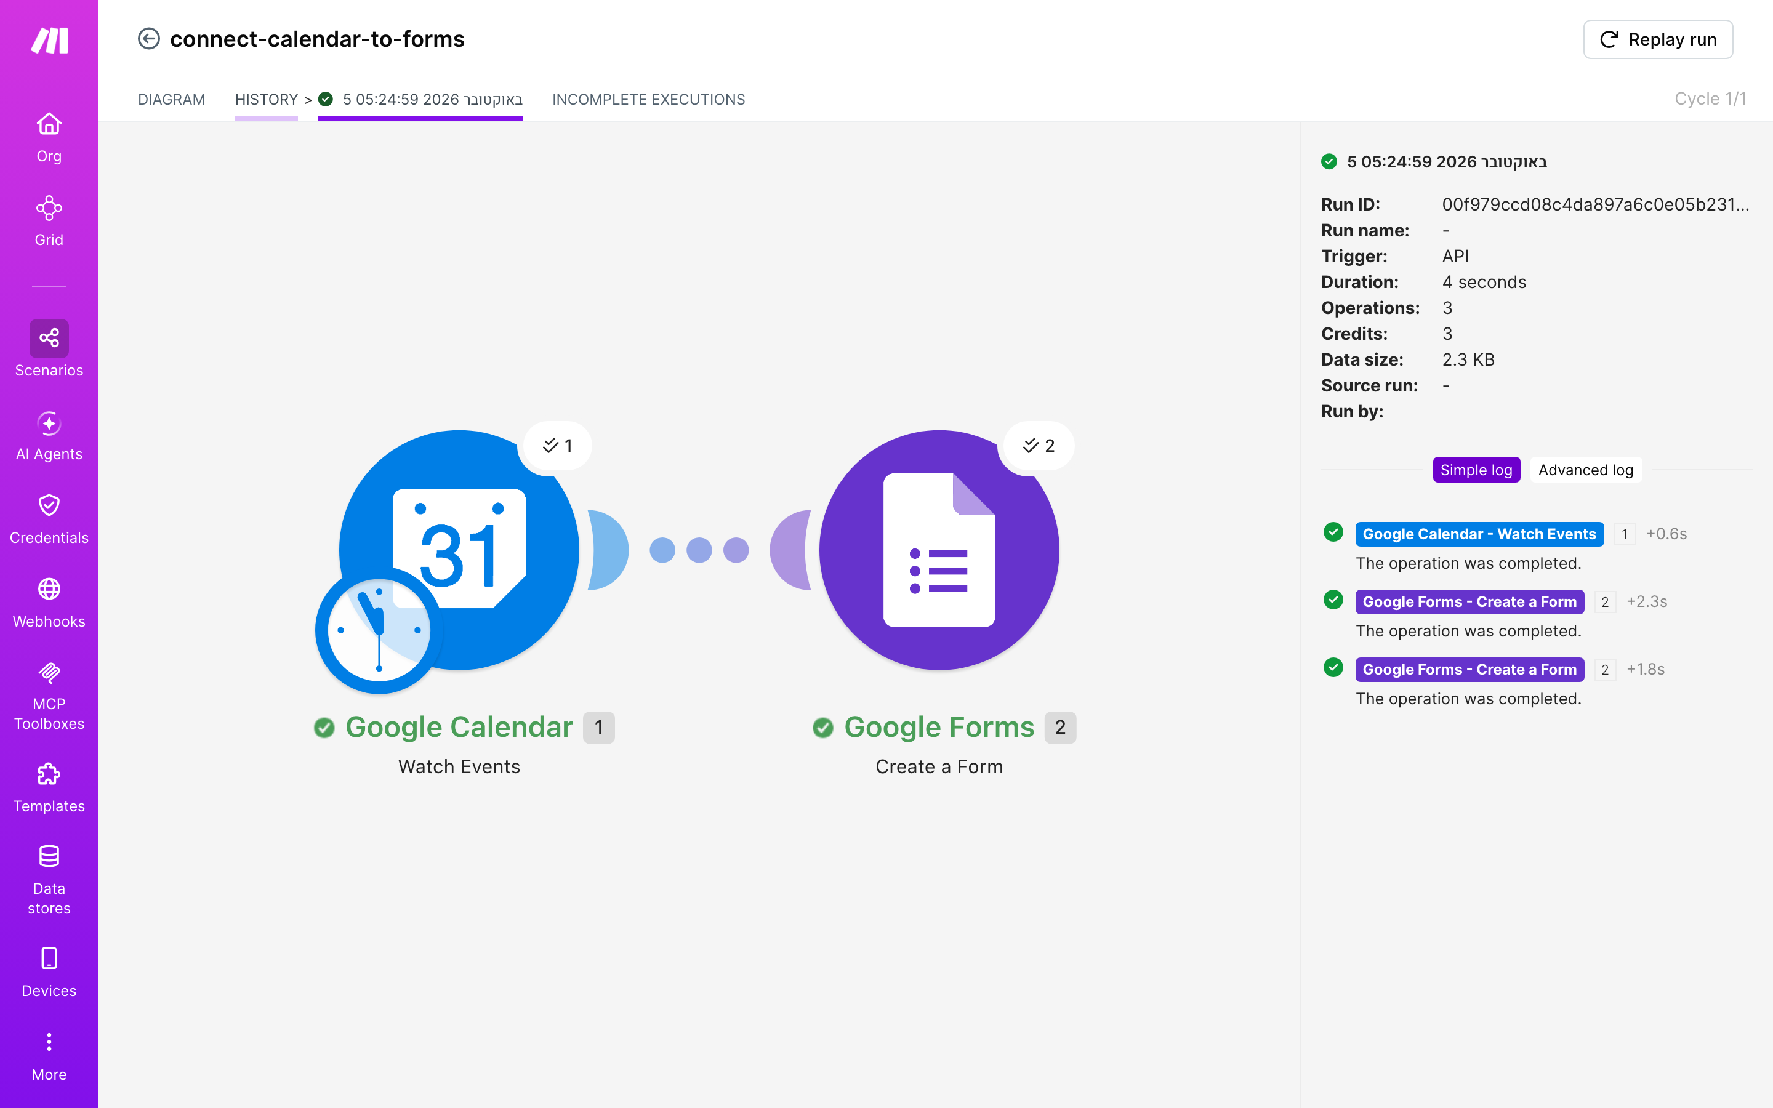Click the back arrow next to scenario name

pyautogui.click(x=149, y=39)
